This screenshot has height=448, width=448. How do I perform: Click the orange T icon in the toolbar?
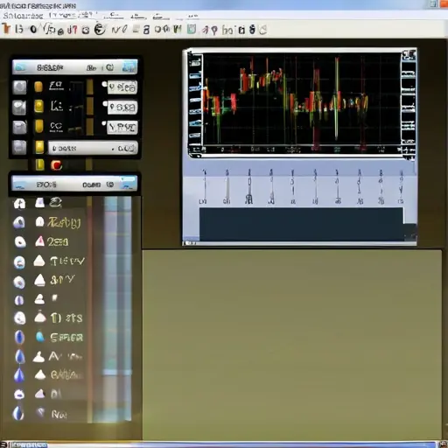click(6, 29)
